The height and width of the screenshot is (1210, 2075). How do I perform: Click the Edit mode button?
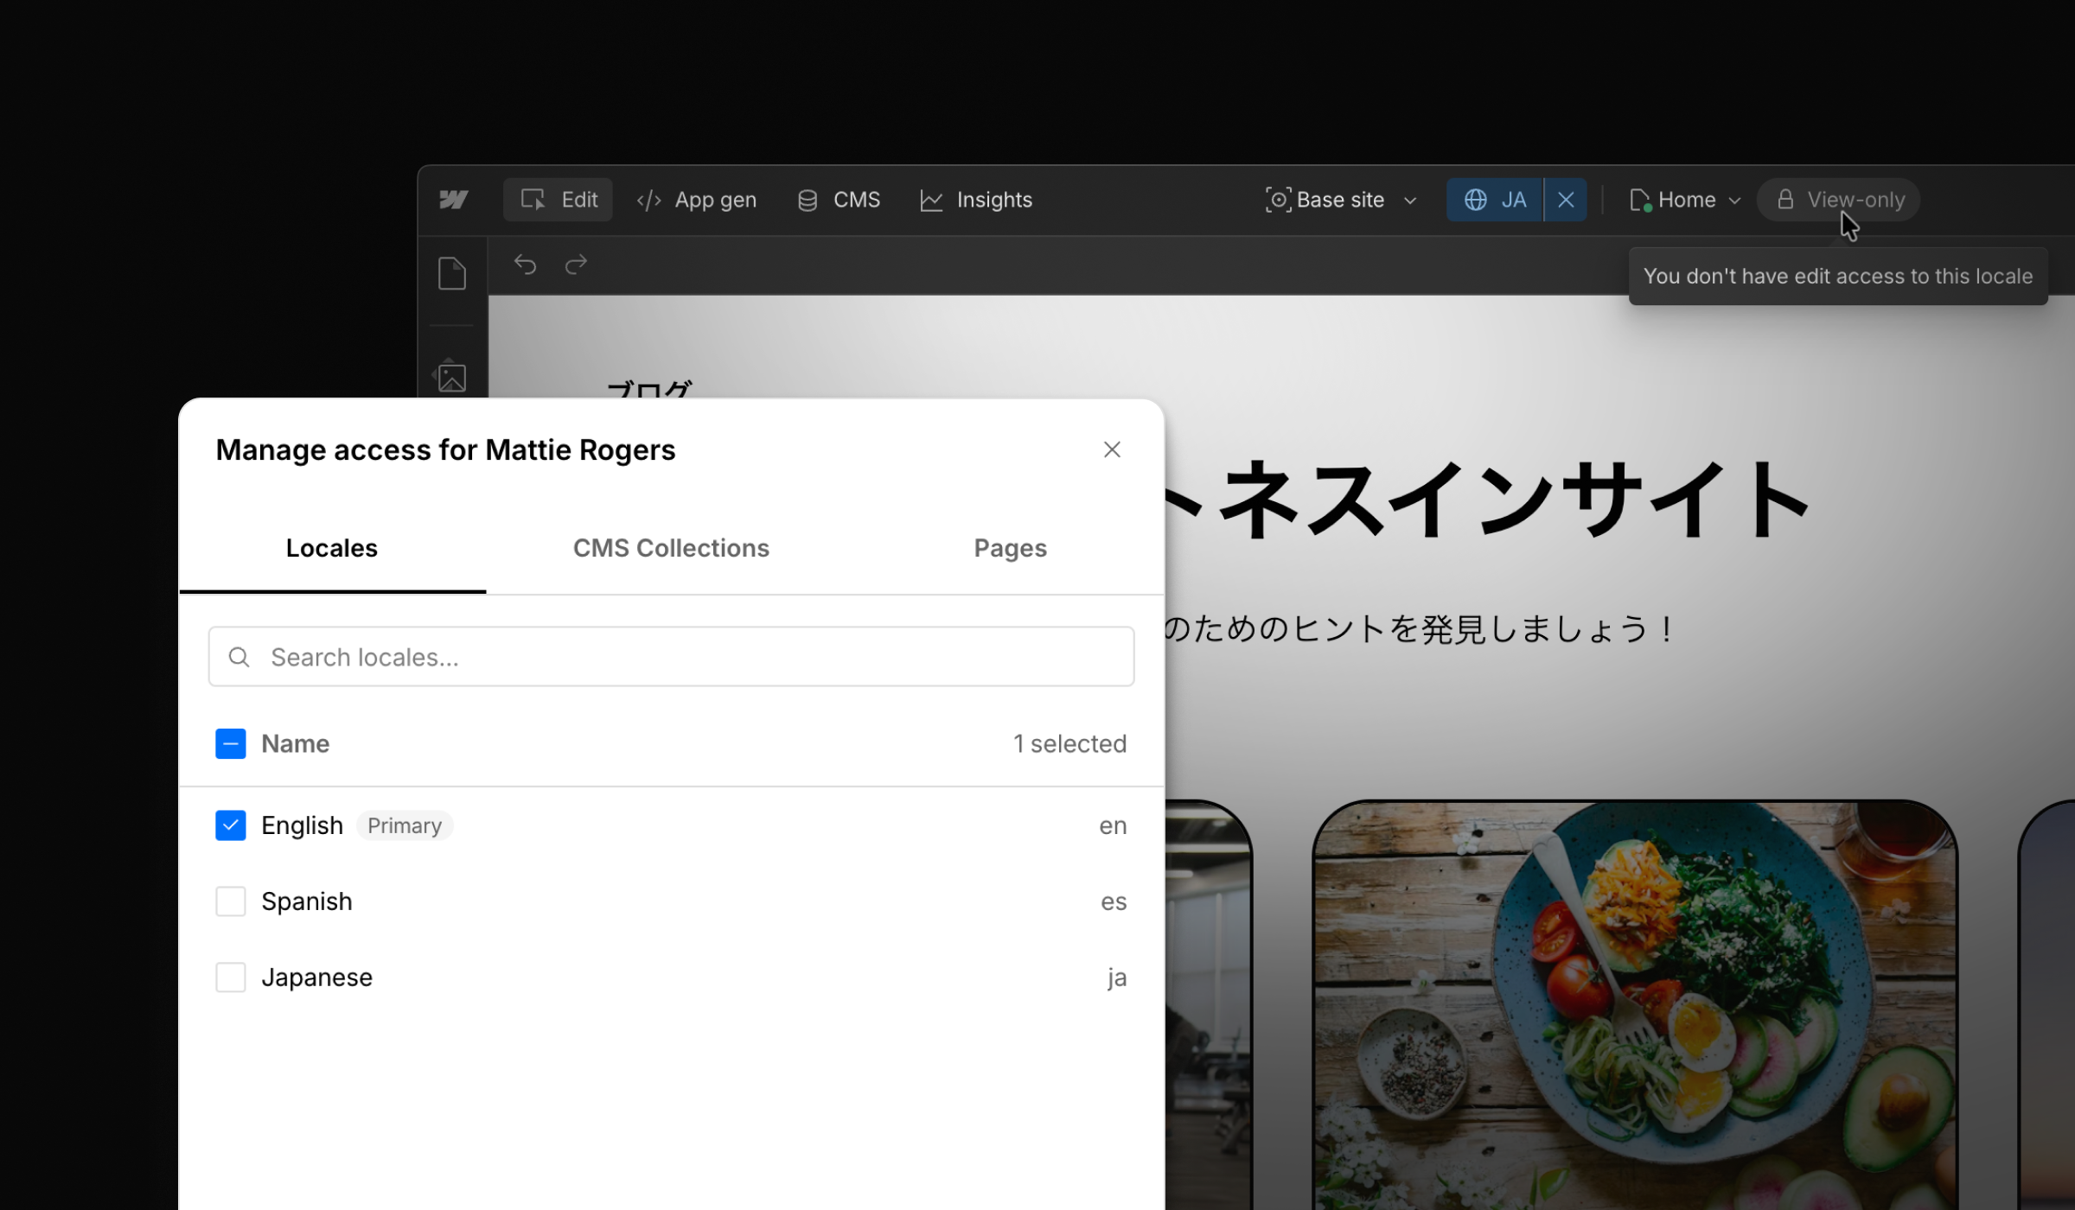[x=559, y=200]
